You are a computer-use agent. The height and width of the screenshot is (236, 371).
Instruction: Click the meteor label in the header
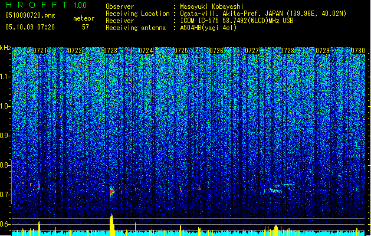(84, 18)
